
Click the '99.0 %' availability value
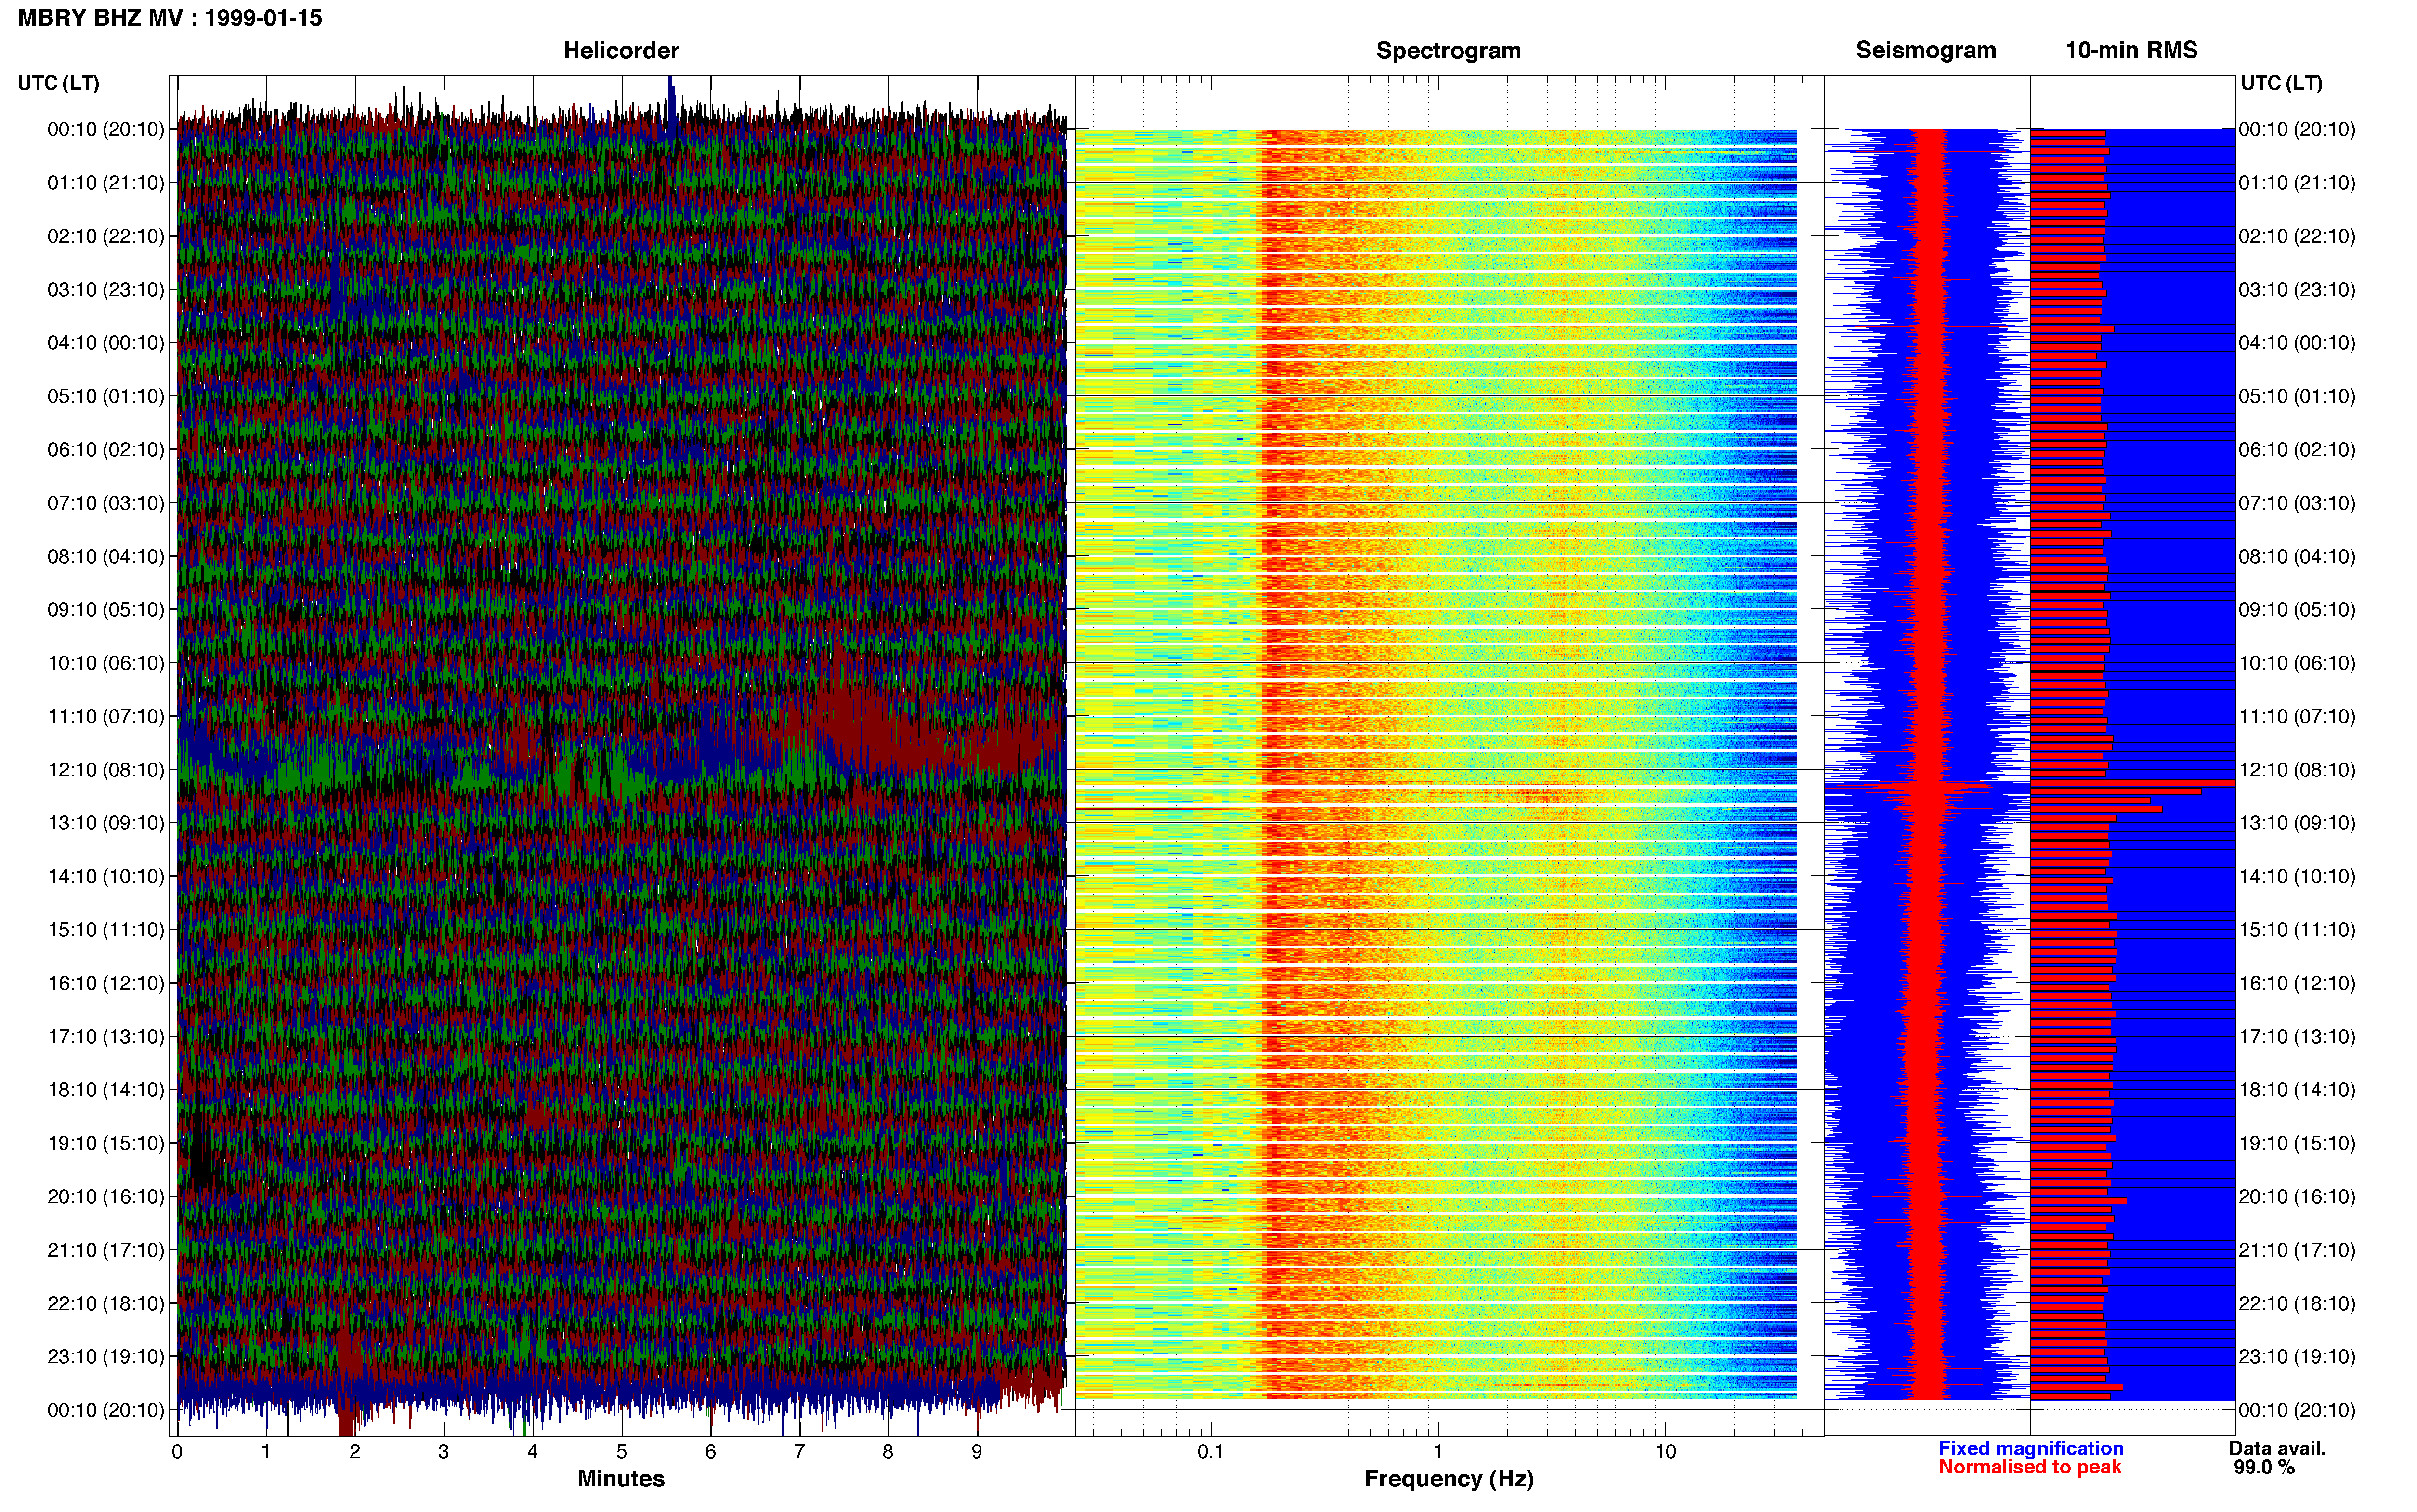coord(2264,1467)
